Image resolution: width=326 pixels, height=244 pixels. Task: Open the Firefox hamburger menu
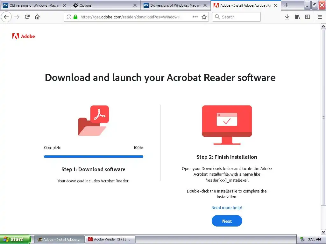tap(320, 17)
